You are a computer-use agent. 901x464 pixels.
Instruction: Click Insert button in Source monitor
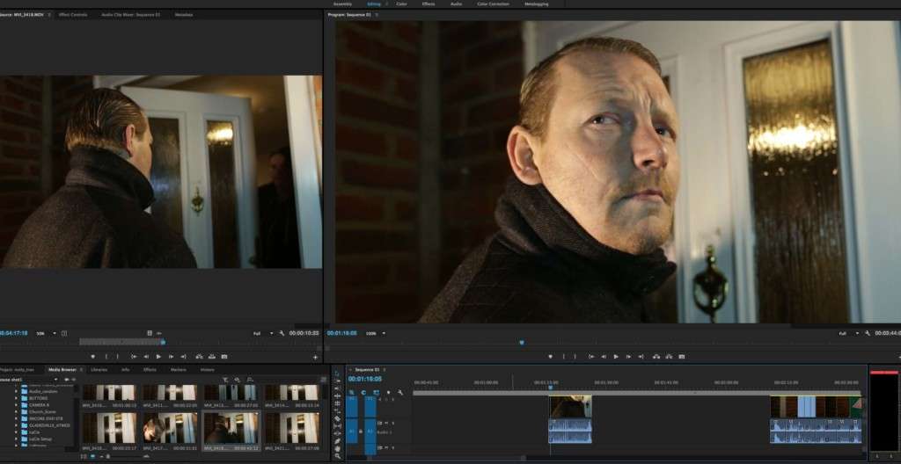200,357
